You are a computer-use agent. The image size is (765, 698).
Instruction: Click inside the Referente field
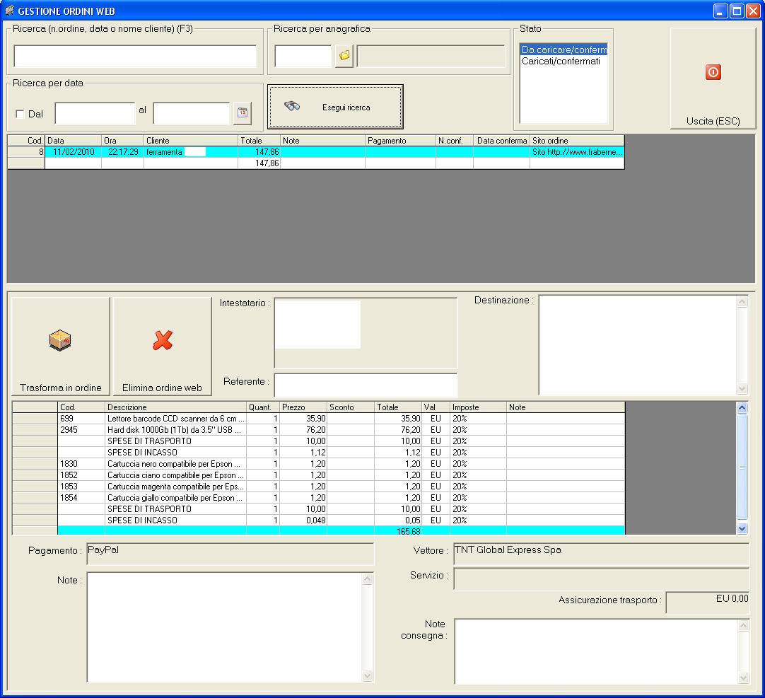[x=366, y=385]
